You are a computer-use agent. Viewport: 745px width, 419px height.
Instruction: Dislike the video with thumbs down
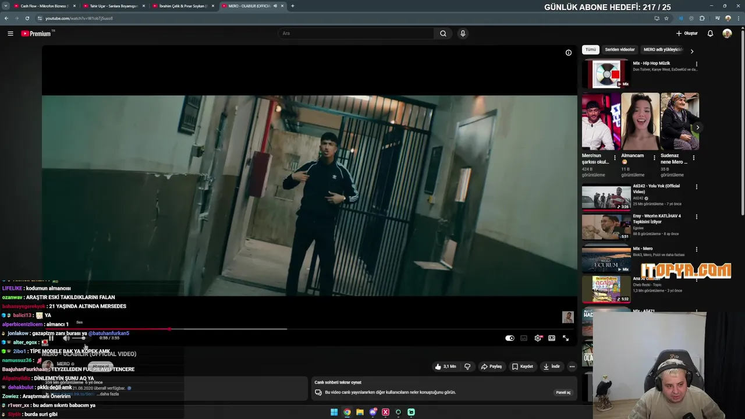(x=467, y=367)
